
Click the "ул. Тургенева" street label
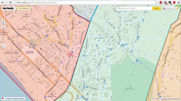[x=93, y=88]
